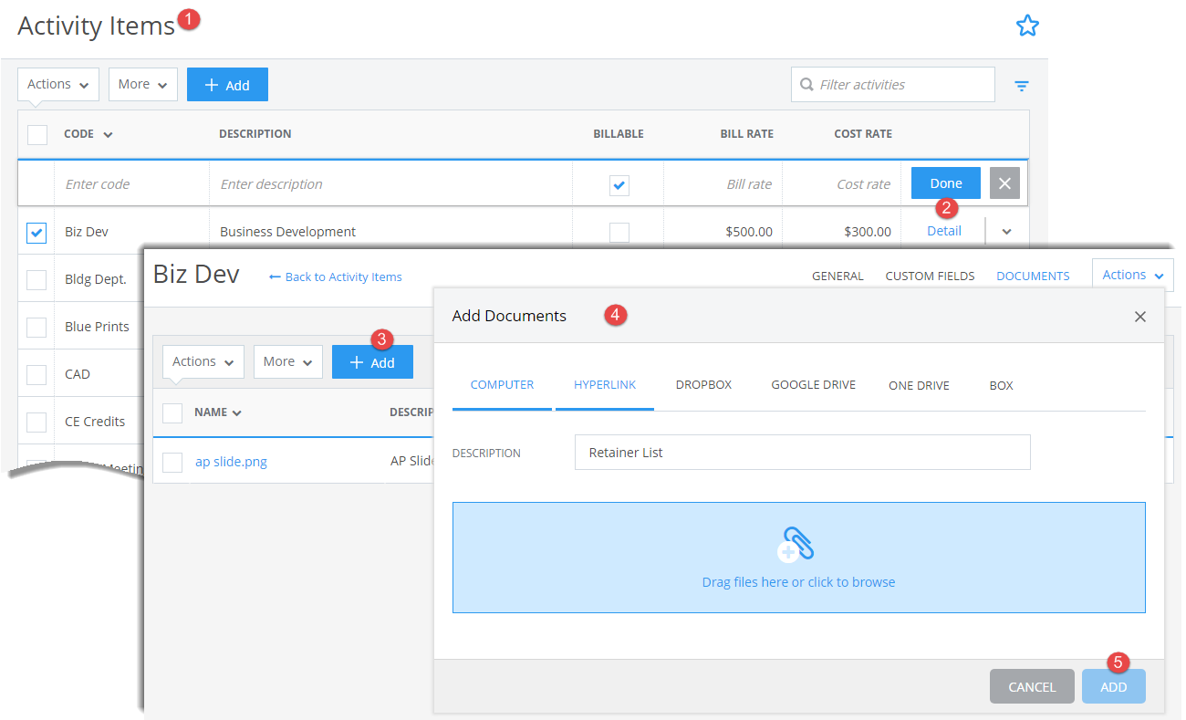Image resolution: width=1186 pixels, height=720 pixels.
Task: Uncheck the Biz Dev row checkbox
Action: (36, 232)
